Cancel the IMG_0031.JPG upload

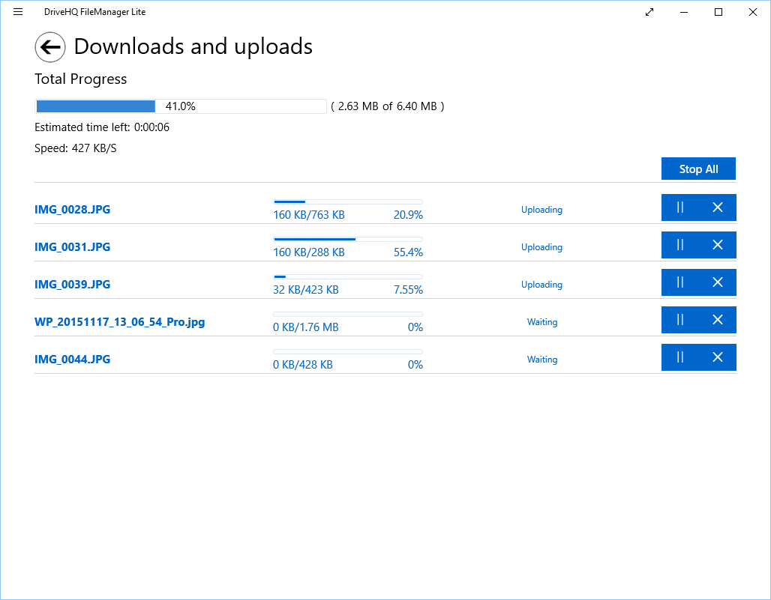(718, 245)
